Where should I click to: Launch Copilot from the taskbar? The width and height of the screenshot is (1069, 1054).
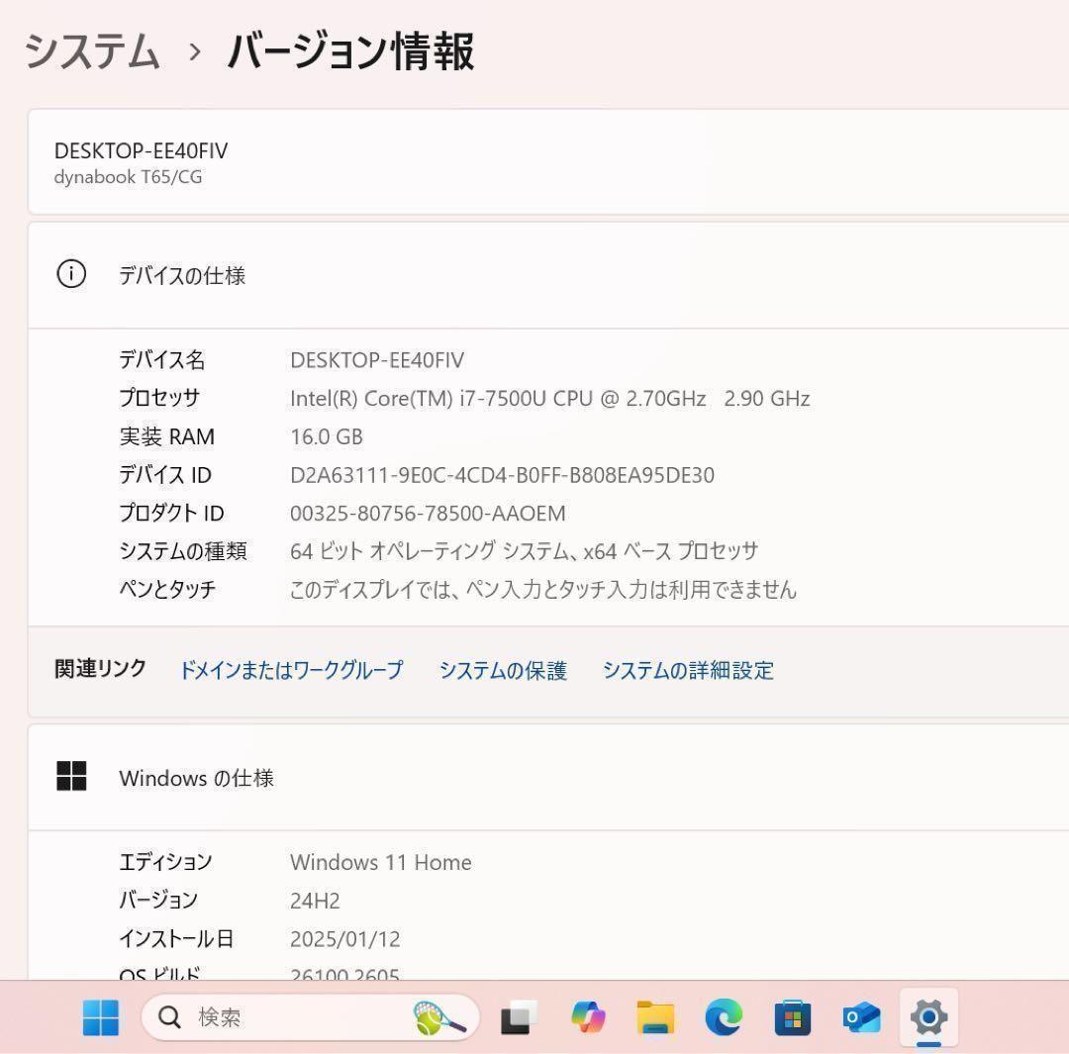(x=591, y=1017)
